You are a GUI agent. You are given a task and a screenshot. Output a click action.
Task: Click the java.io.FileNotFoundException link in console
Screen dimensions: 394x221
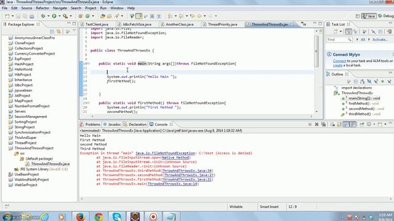(x=165, y=153)
